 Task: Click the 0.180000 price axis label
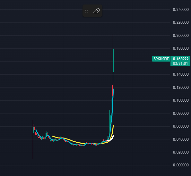pos(181,48)
